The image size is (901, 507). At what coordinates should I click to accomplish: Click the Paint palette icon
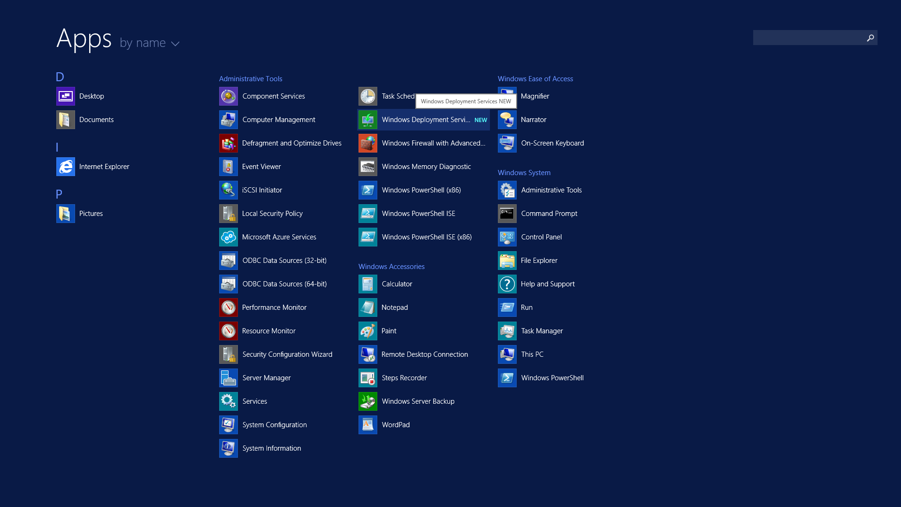click(368, 331)
